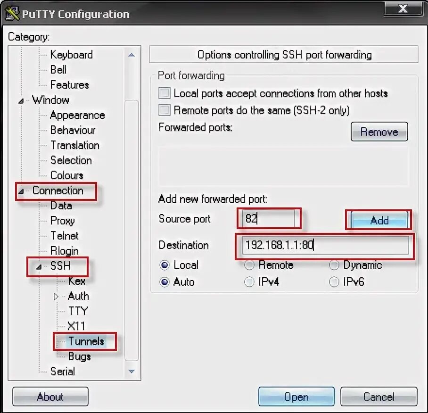
Task: Close the PuTTY Configuration window
Action: (403, 8)
